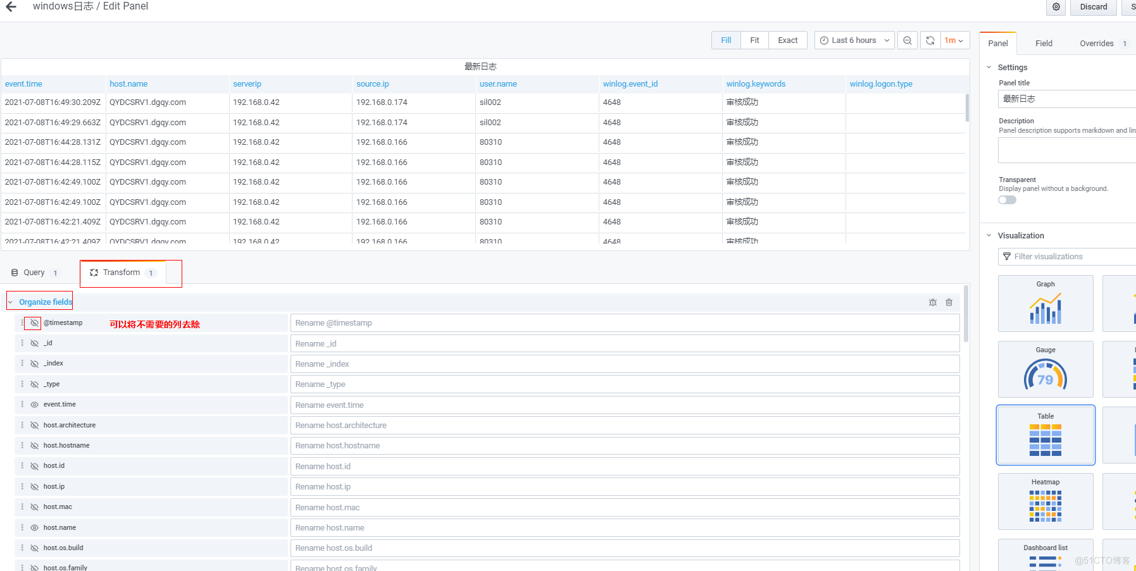Grab the drag handle of event.time field
1136x571 pixels.
point(22,404)
